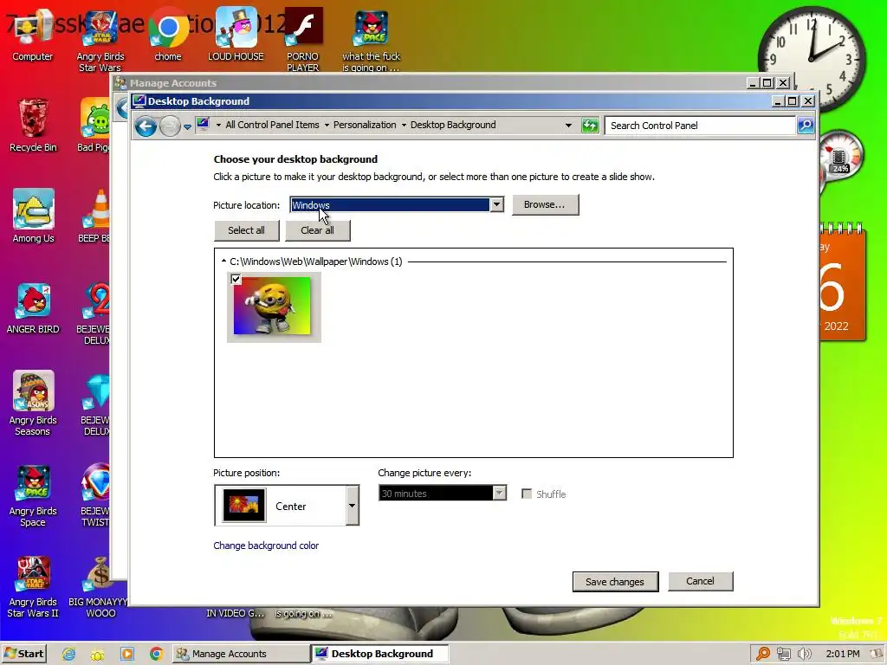Screen dimensions: 887x665
Task: Open Angry Birds Seasons desktop icon
Action: click(x=33, y=403)
